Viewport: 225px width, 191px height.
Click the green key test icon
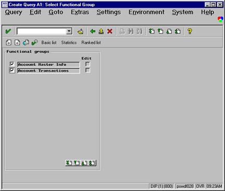pyautogui.click(x=34, y=42)
